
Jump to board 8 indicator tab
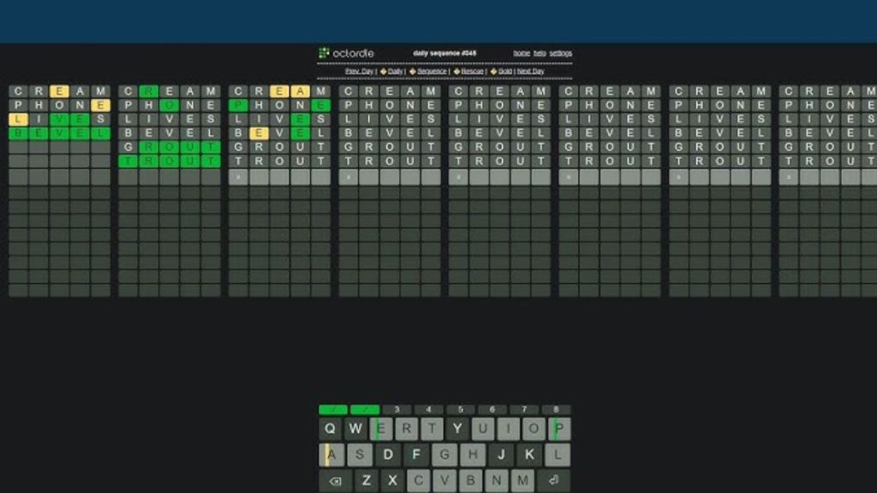click(556, 410)
